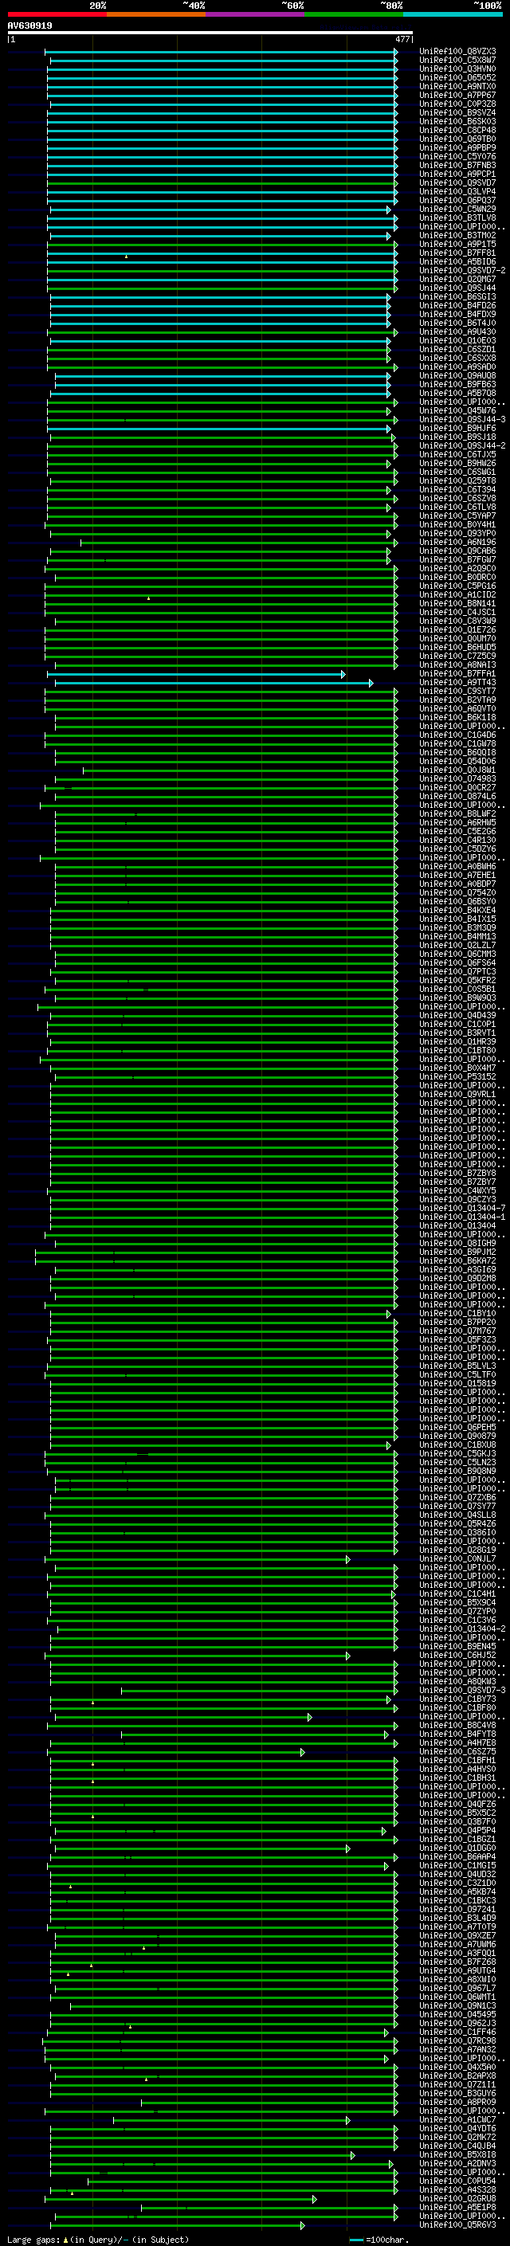The height and width of the screenshot is (2246, 510).
Task: Select the UniRef100_A9PCP1 label
Action: pos(457,174)
